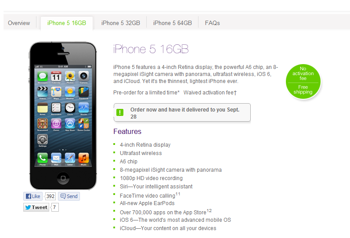Click the Messages app icon on phone
The width and height of the screenshot is (350, 238).
click(x=43, y=76)
